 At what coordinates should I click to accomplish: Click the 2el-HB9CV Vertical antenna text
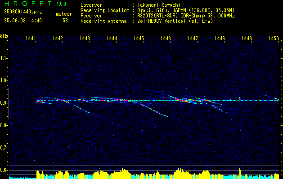tap(175, 21)
